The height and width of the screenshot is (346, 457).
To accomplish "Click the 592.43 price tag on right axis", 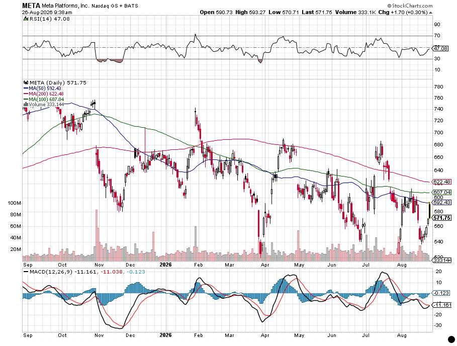I will tap(442, 202).
